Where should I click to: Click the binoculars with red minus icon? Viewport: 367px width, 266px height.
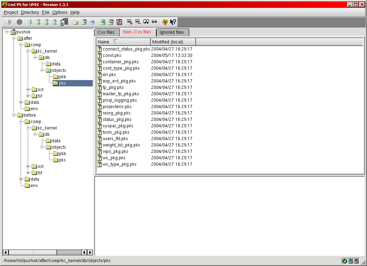(x=138, y=22)
